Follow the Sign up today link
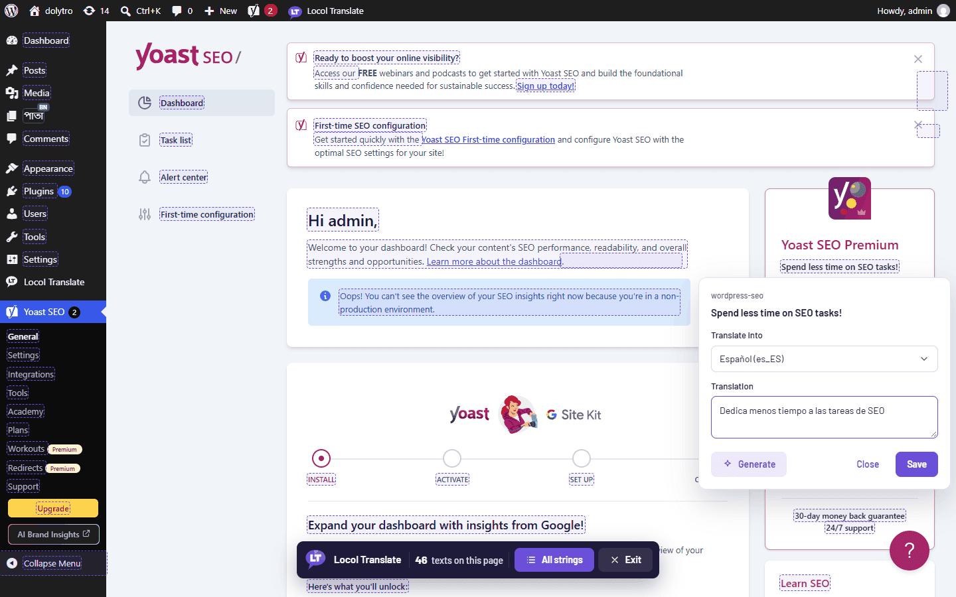Screen dimensions: 956x597 click(546, 86)
